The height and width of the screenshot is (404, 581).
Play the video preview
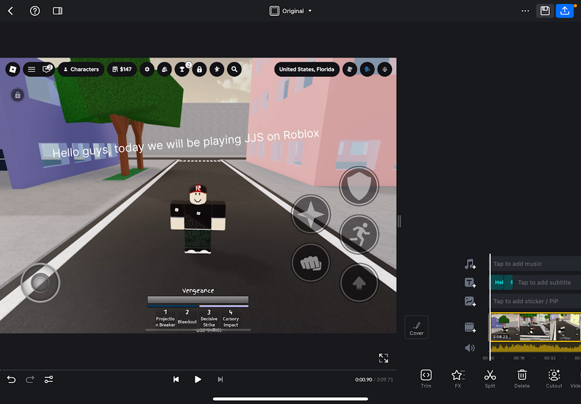[x=198, y=379]
